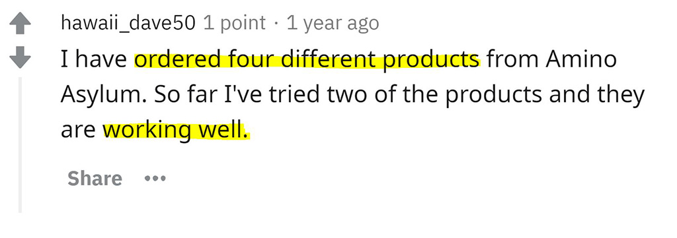Downvote the comment using the down arrow
This screenshot has width=677, height=238.
pos(20,58)
